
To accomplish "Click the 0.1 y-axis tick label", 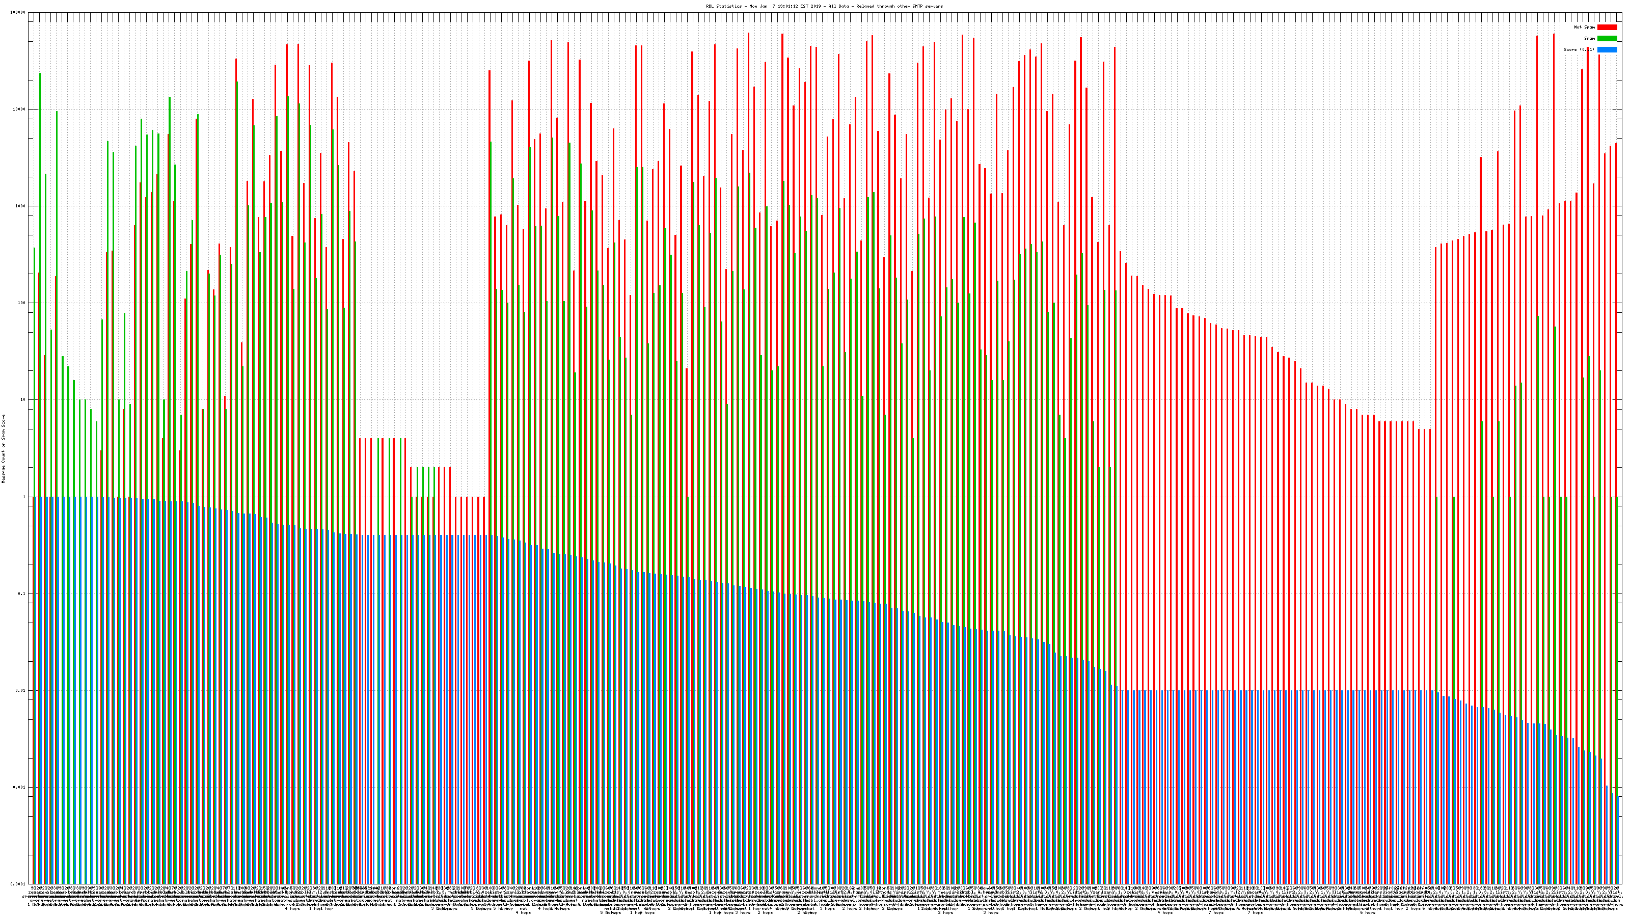I will 21,594.
